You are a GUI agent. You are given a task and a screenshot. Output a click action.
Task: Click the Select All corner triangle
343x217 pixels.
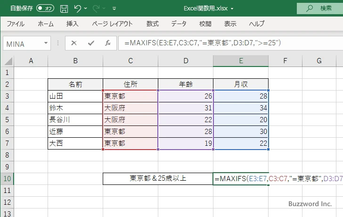(8, 61)
